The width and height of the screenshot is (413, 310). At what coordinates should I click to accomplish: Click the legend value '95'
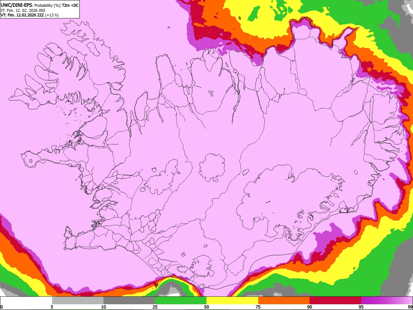click(361, 307)
